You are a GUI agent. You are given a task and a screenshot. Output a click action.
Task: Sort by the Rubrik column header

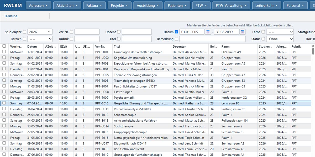point(300,46)
